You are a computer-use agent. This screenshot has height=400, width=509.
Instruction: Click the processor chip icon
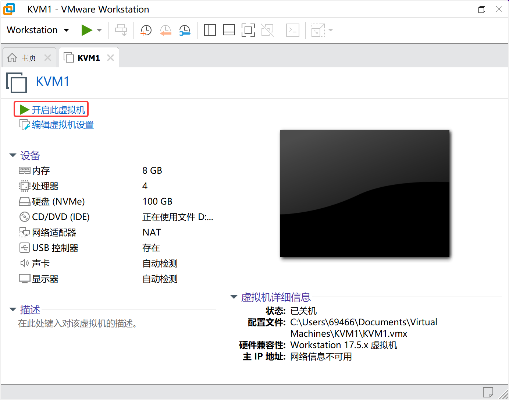(24, 186)
